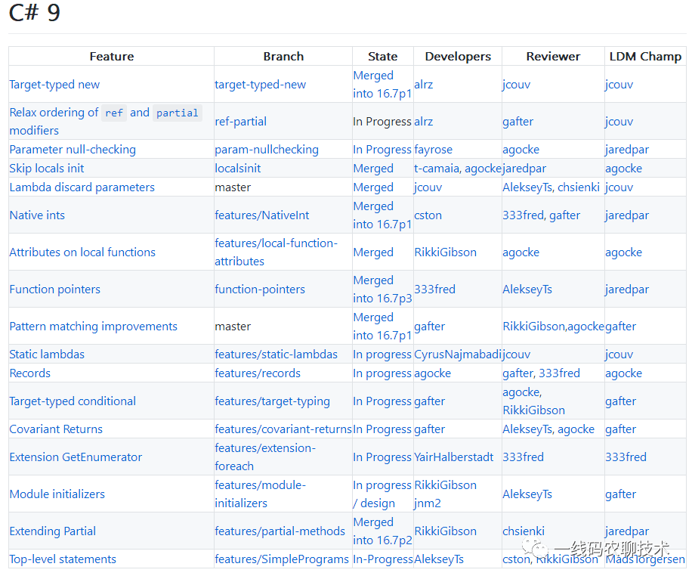Click Branch column header
692x579 pixels.
(283, 57)
